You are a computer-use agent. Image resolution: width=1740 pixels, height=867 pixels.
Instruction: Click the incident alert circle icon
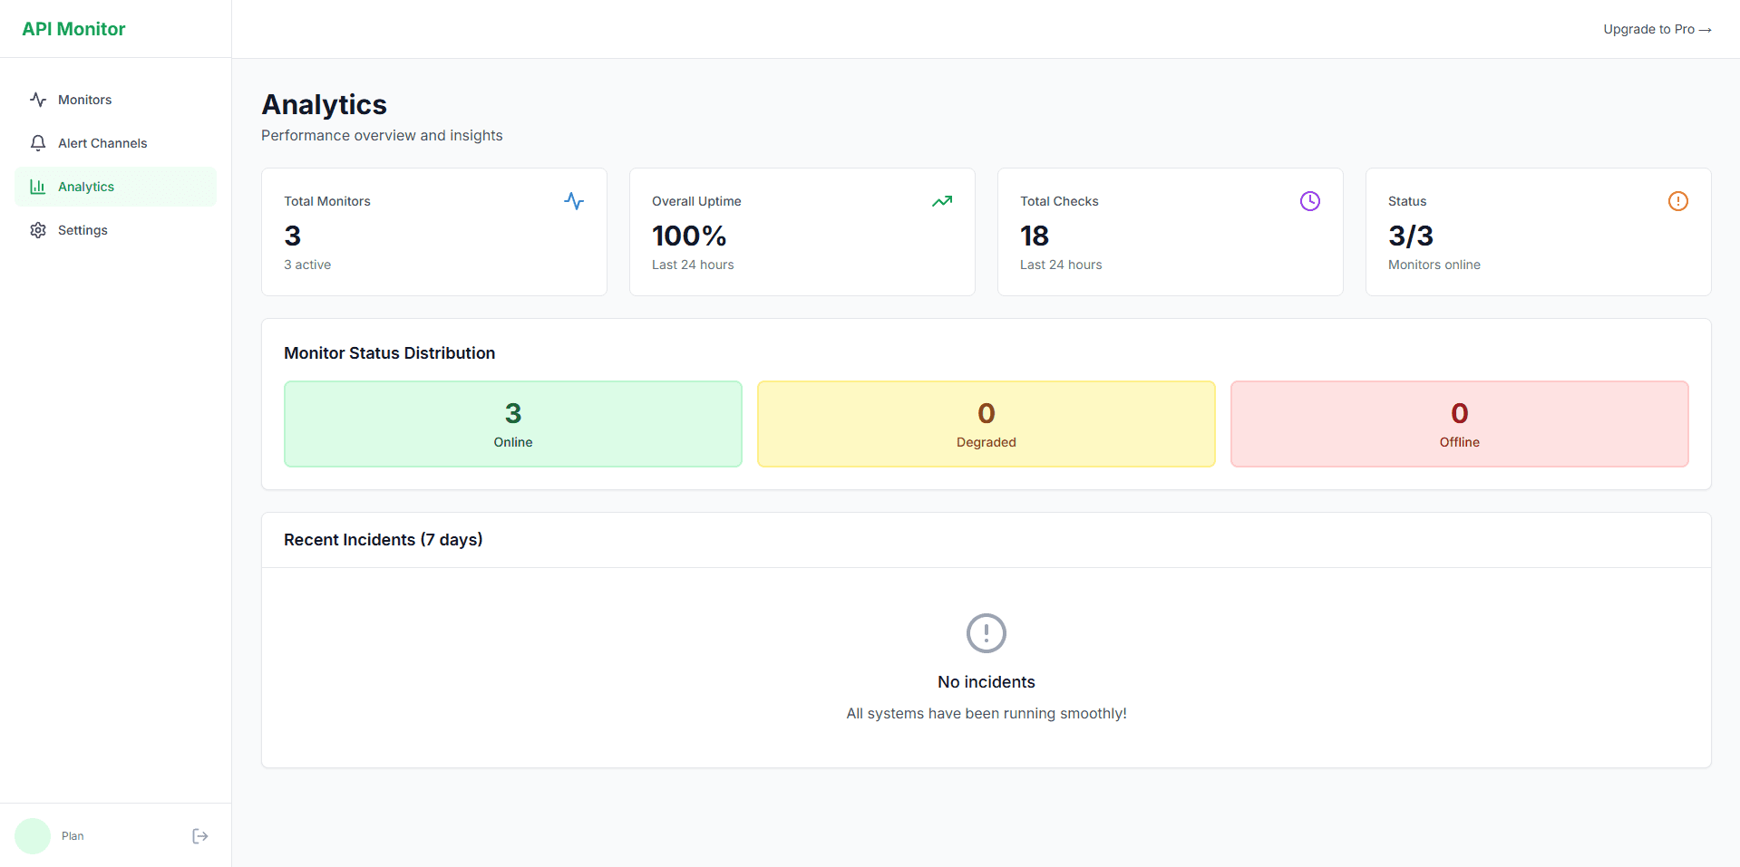987,633
